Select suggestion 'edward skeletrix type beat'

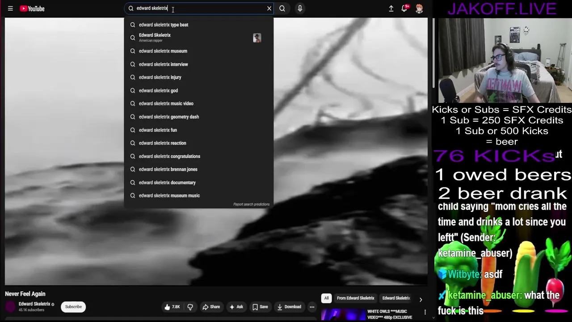[x=199, y=25]
